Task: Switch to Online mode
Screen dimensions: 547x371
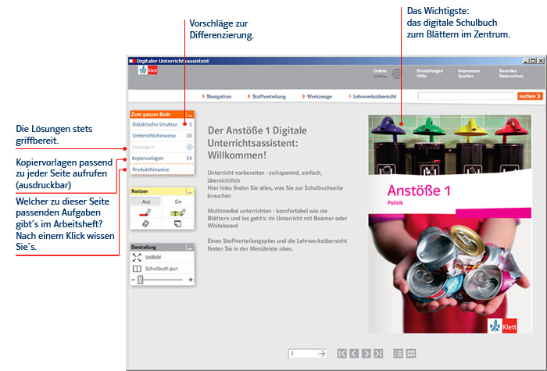Action: (380, 71)
